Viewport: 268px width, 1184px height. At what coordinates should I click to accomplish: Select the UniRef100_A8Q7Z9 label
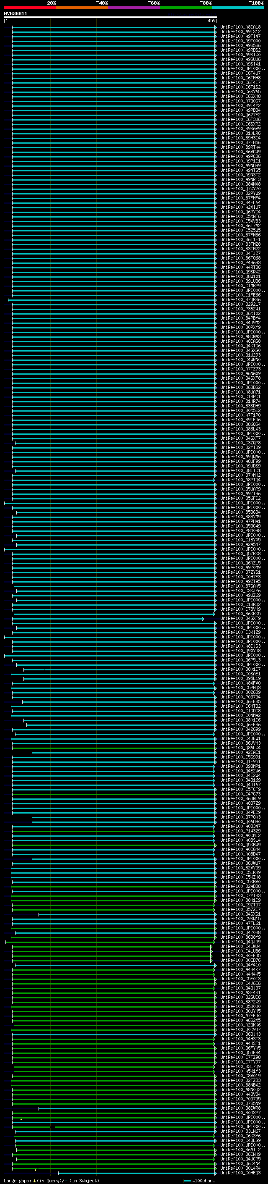[240, 803]
